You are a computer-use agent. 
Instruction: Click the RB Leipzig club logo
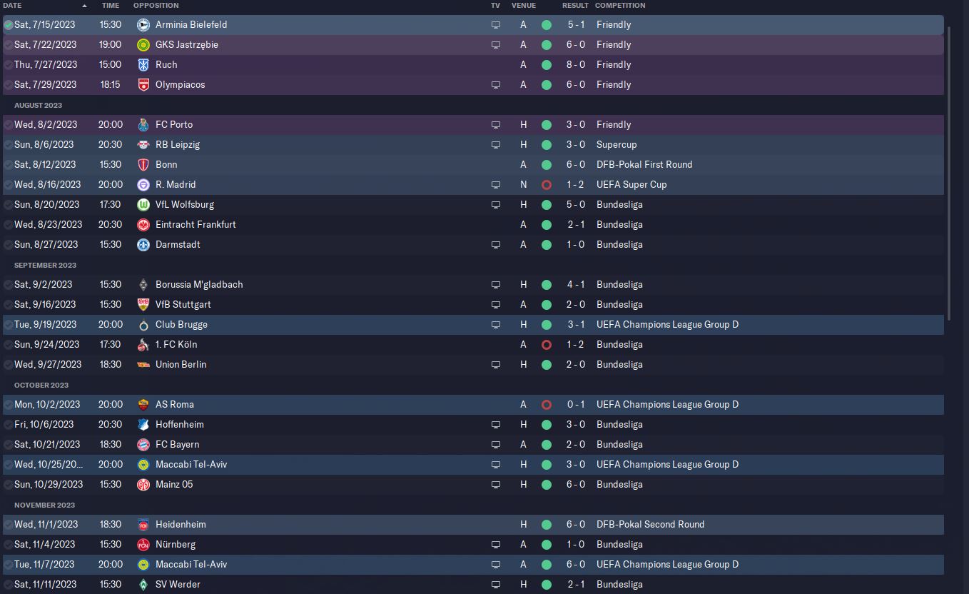[x=143, y=144]
